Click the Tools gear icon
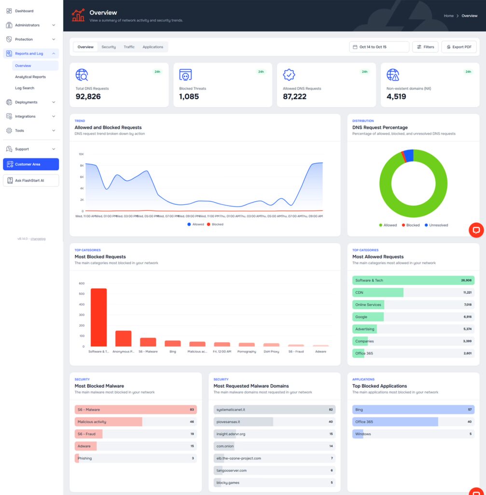Image resolution: width=486 pixels, height=495 pixels. 9,131
